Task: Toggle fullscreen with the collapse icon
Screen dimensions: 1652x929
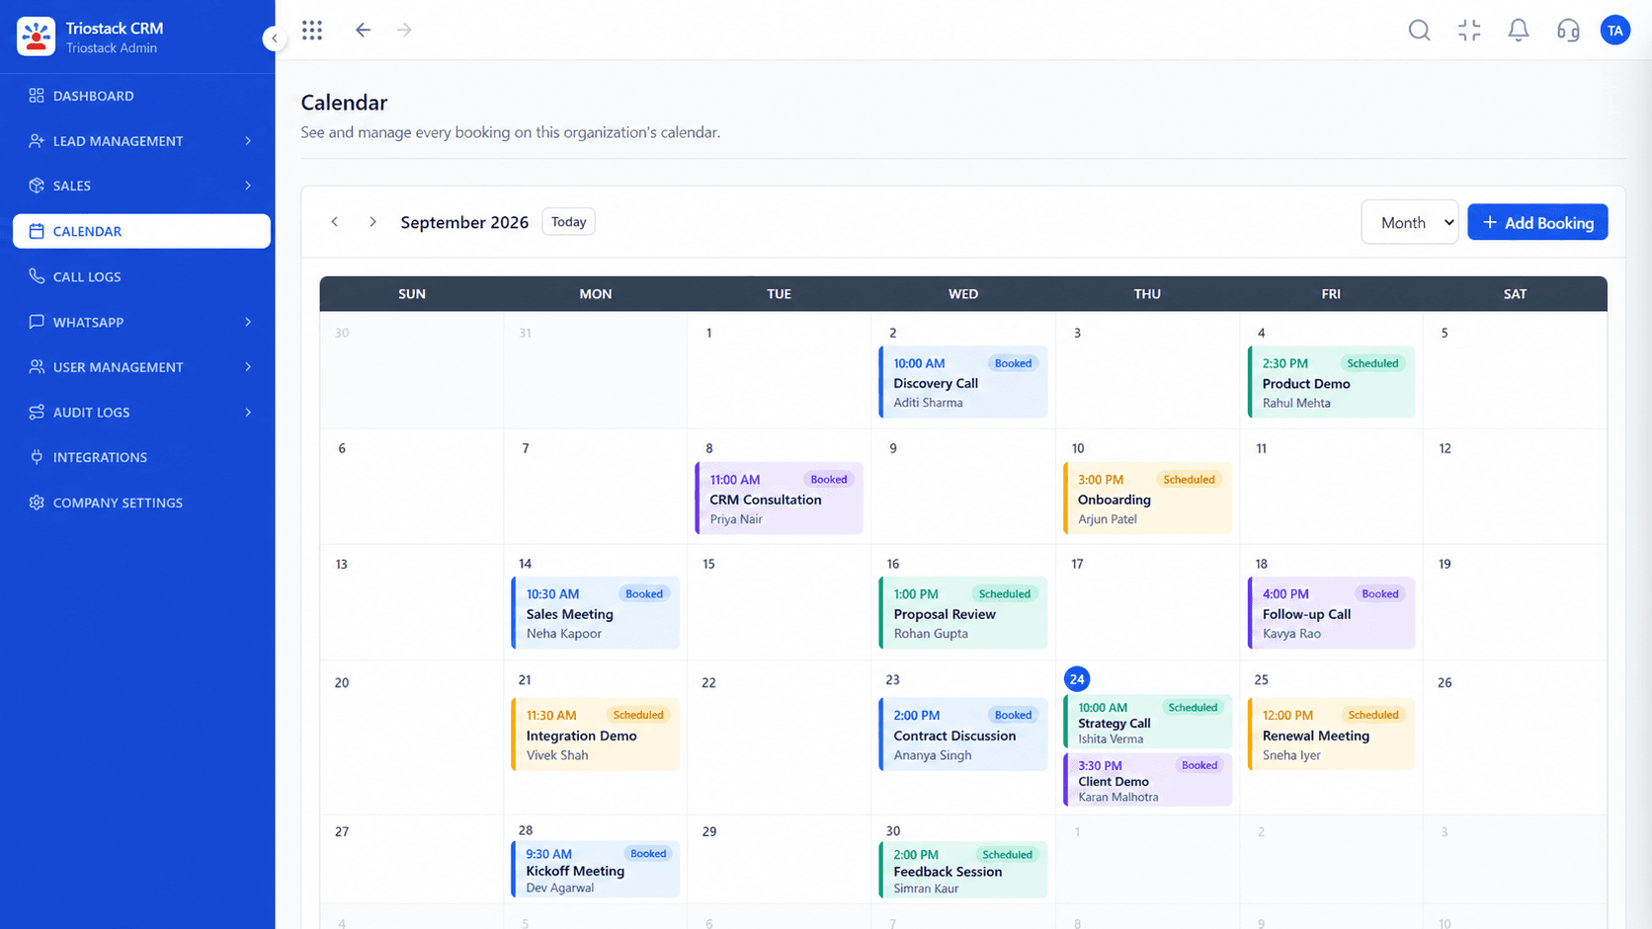Action: (x=1469, y=31)
